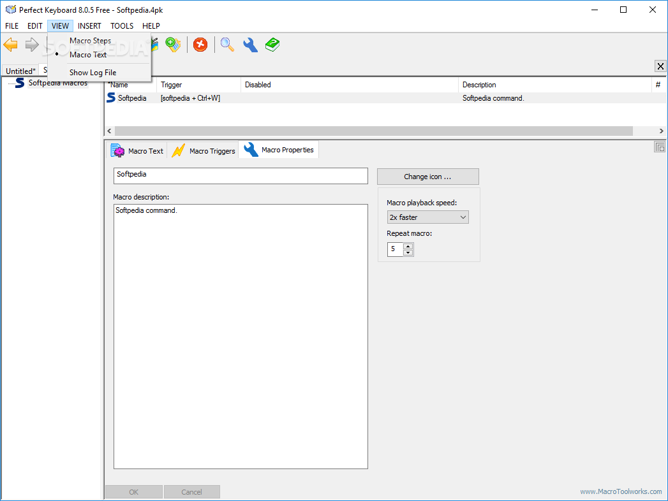This screenshot has width=668, height=501.
Task: Select Softpedia Macros tree node
Action: click(x=58, y=83)
